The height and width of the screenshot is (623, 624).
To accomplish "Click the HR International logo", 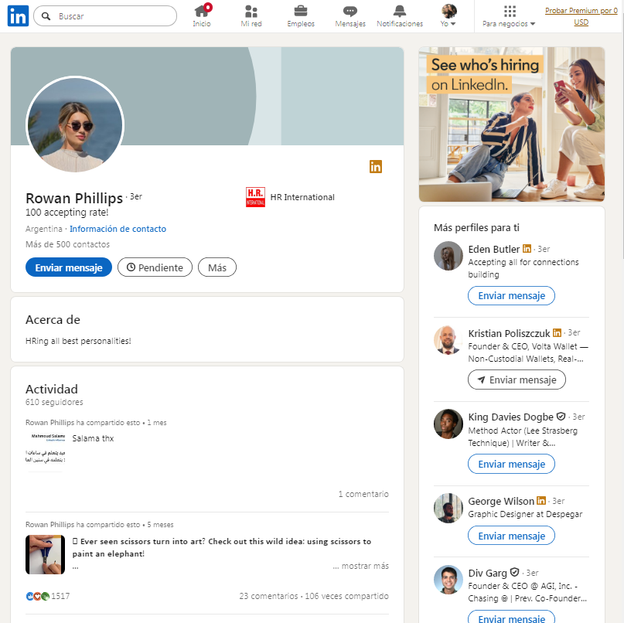I will tap(255, 197).
